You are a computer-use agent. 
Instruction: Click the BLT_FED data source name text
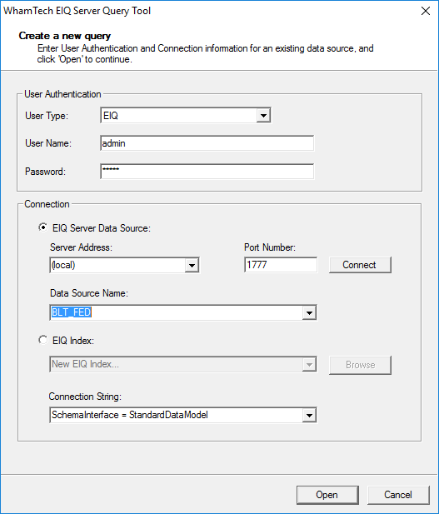71,312
